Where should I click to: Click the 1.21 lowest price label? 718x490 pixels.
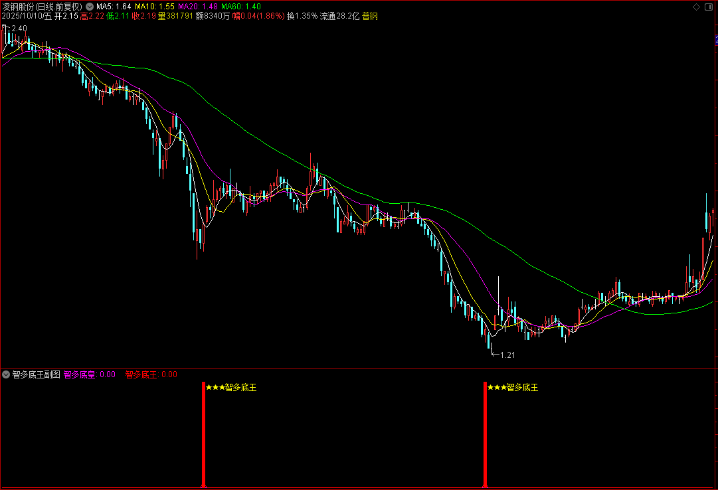tap(507, 355)
